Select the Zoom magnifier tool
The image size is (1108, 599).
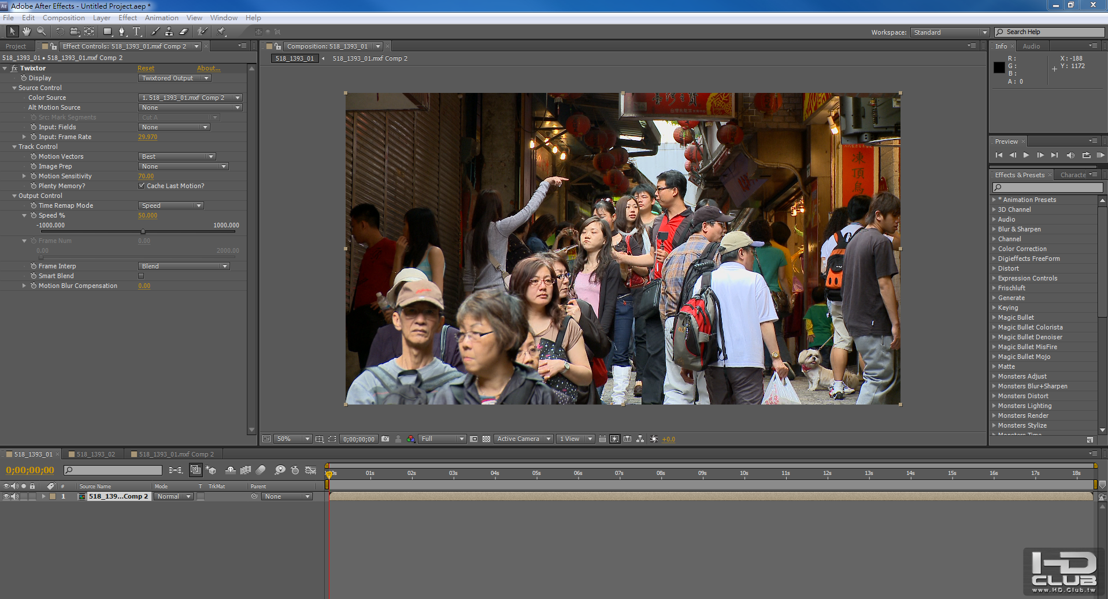(41, 32)
